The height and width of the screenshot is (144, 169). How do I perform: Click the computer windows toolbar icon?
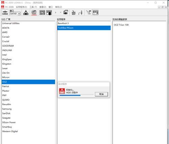point(66,12)
